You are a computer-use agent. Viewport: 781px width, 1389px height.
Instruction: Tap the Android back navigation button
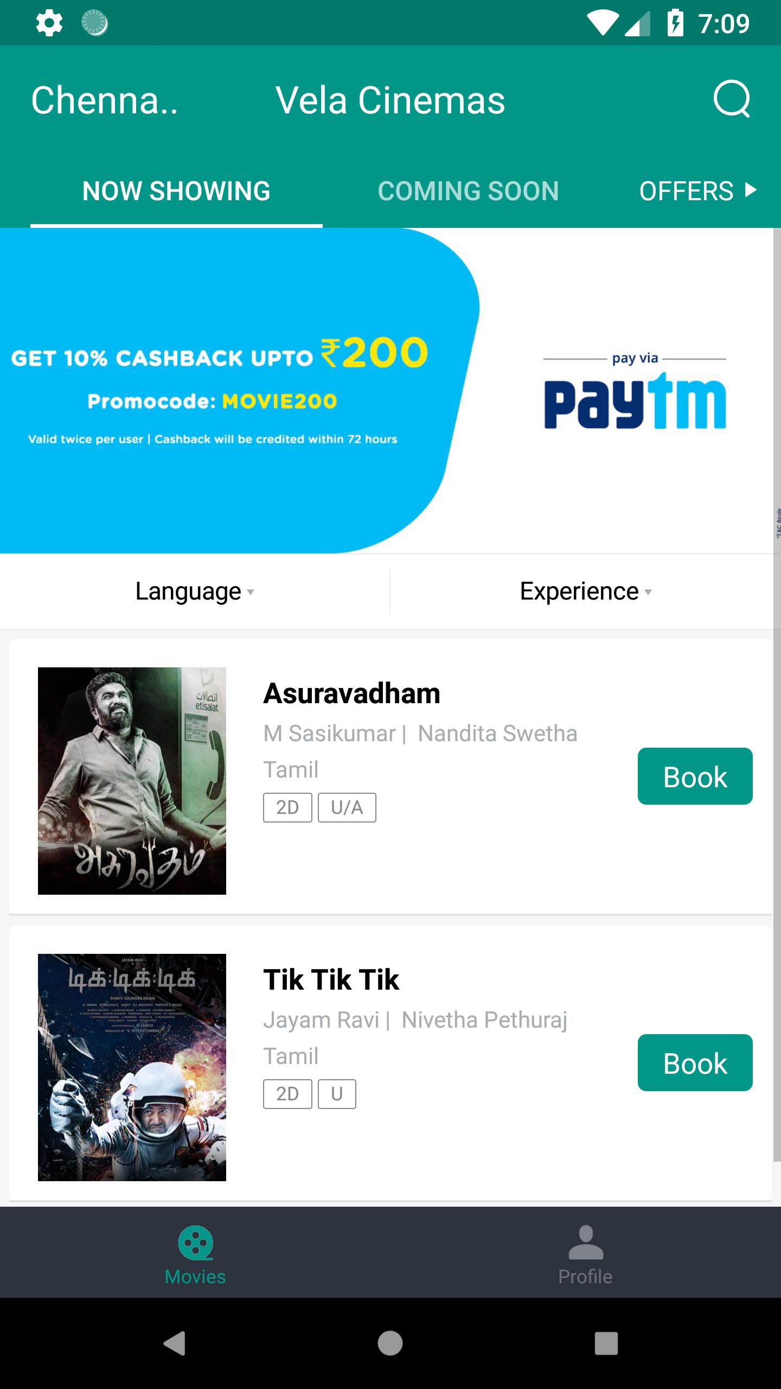click(174, 1343)
